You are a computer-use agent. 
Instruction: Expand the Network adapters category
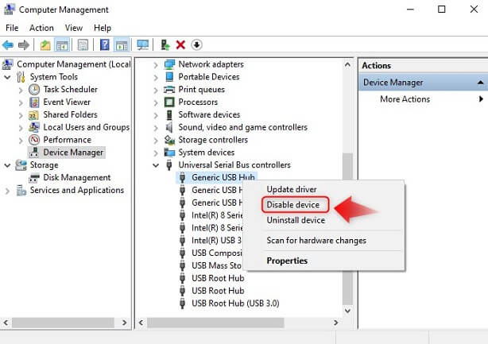click(x=156, y=64)
